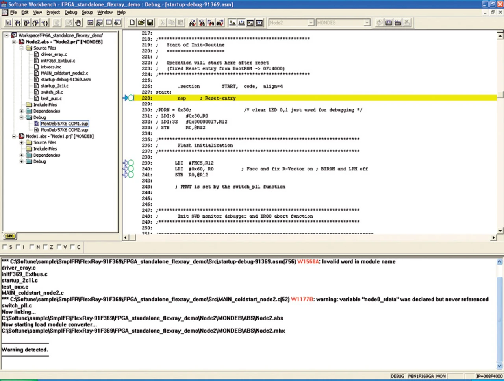Select MonDeb 57K6 COM2.sup in tree
The image size is (504, 381).
[64, 130]
